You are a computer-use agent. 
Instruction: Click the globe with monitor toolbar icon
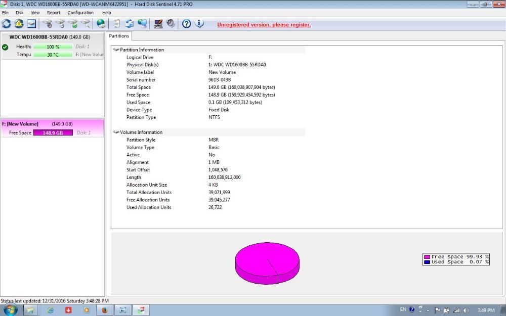tap(142, 24)
